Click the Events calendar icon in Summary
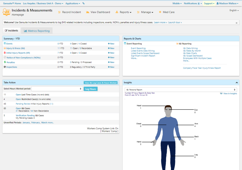This screenshot has height=170, width=242. (x=5, y=44)
